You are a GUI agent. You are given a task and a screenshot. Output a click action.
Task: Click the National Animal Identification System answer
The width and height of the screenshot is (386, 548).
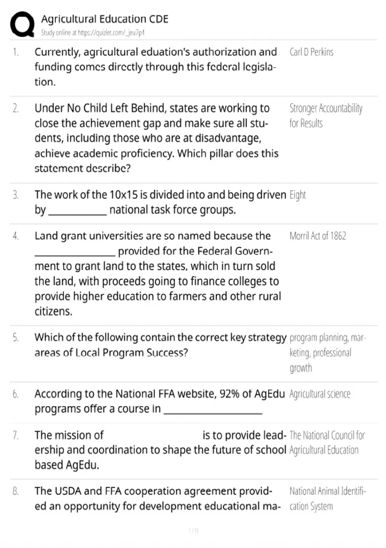pos(327,499)
